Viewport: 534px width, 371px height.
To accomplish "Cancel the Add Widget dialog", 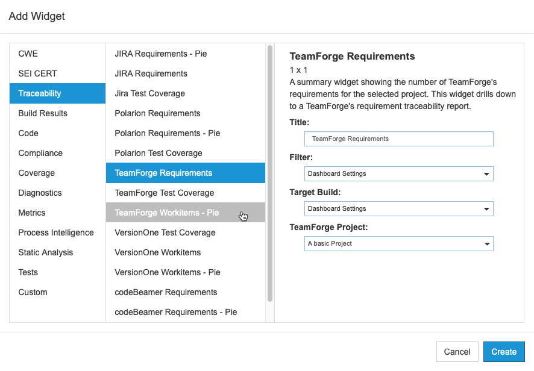I will click(457, 352).
